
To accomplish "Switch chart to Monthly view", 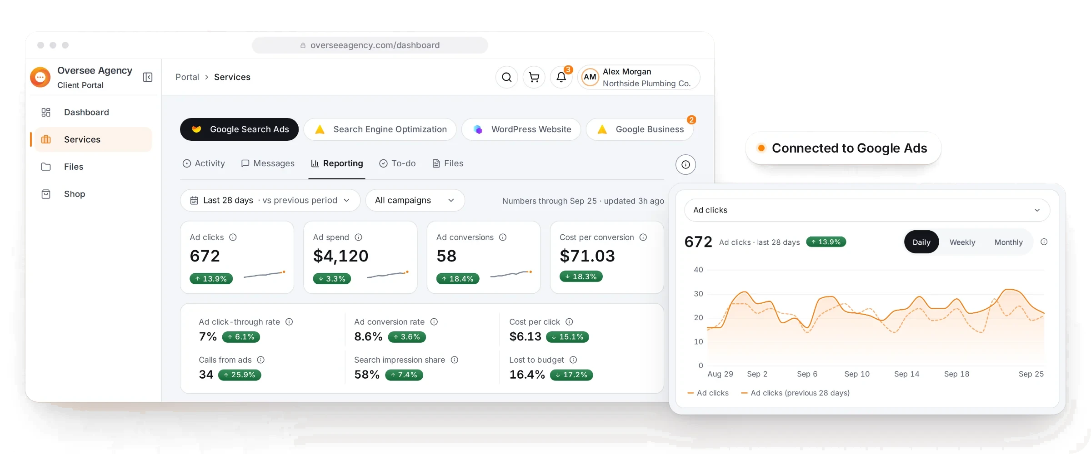I will click(1008, 242).
